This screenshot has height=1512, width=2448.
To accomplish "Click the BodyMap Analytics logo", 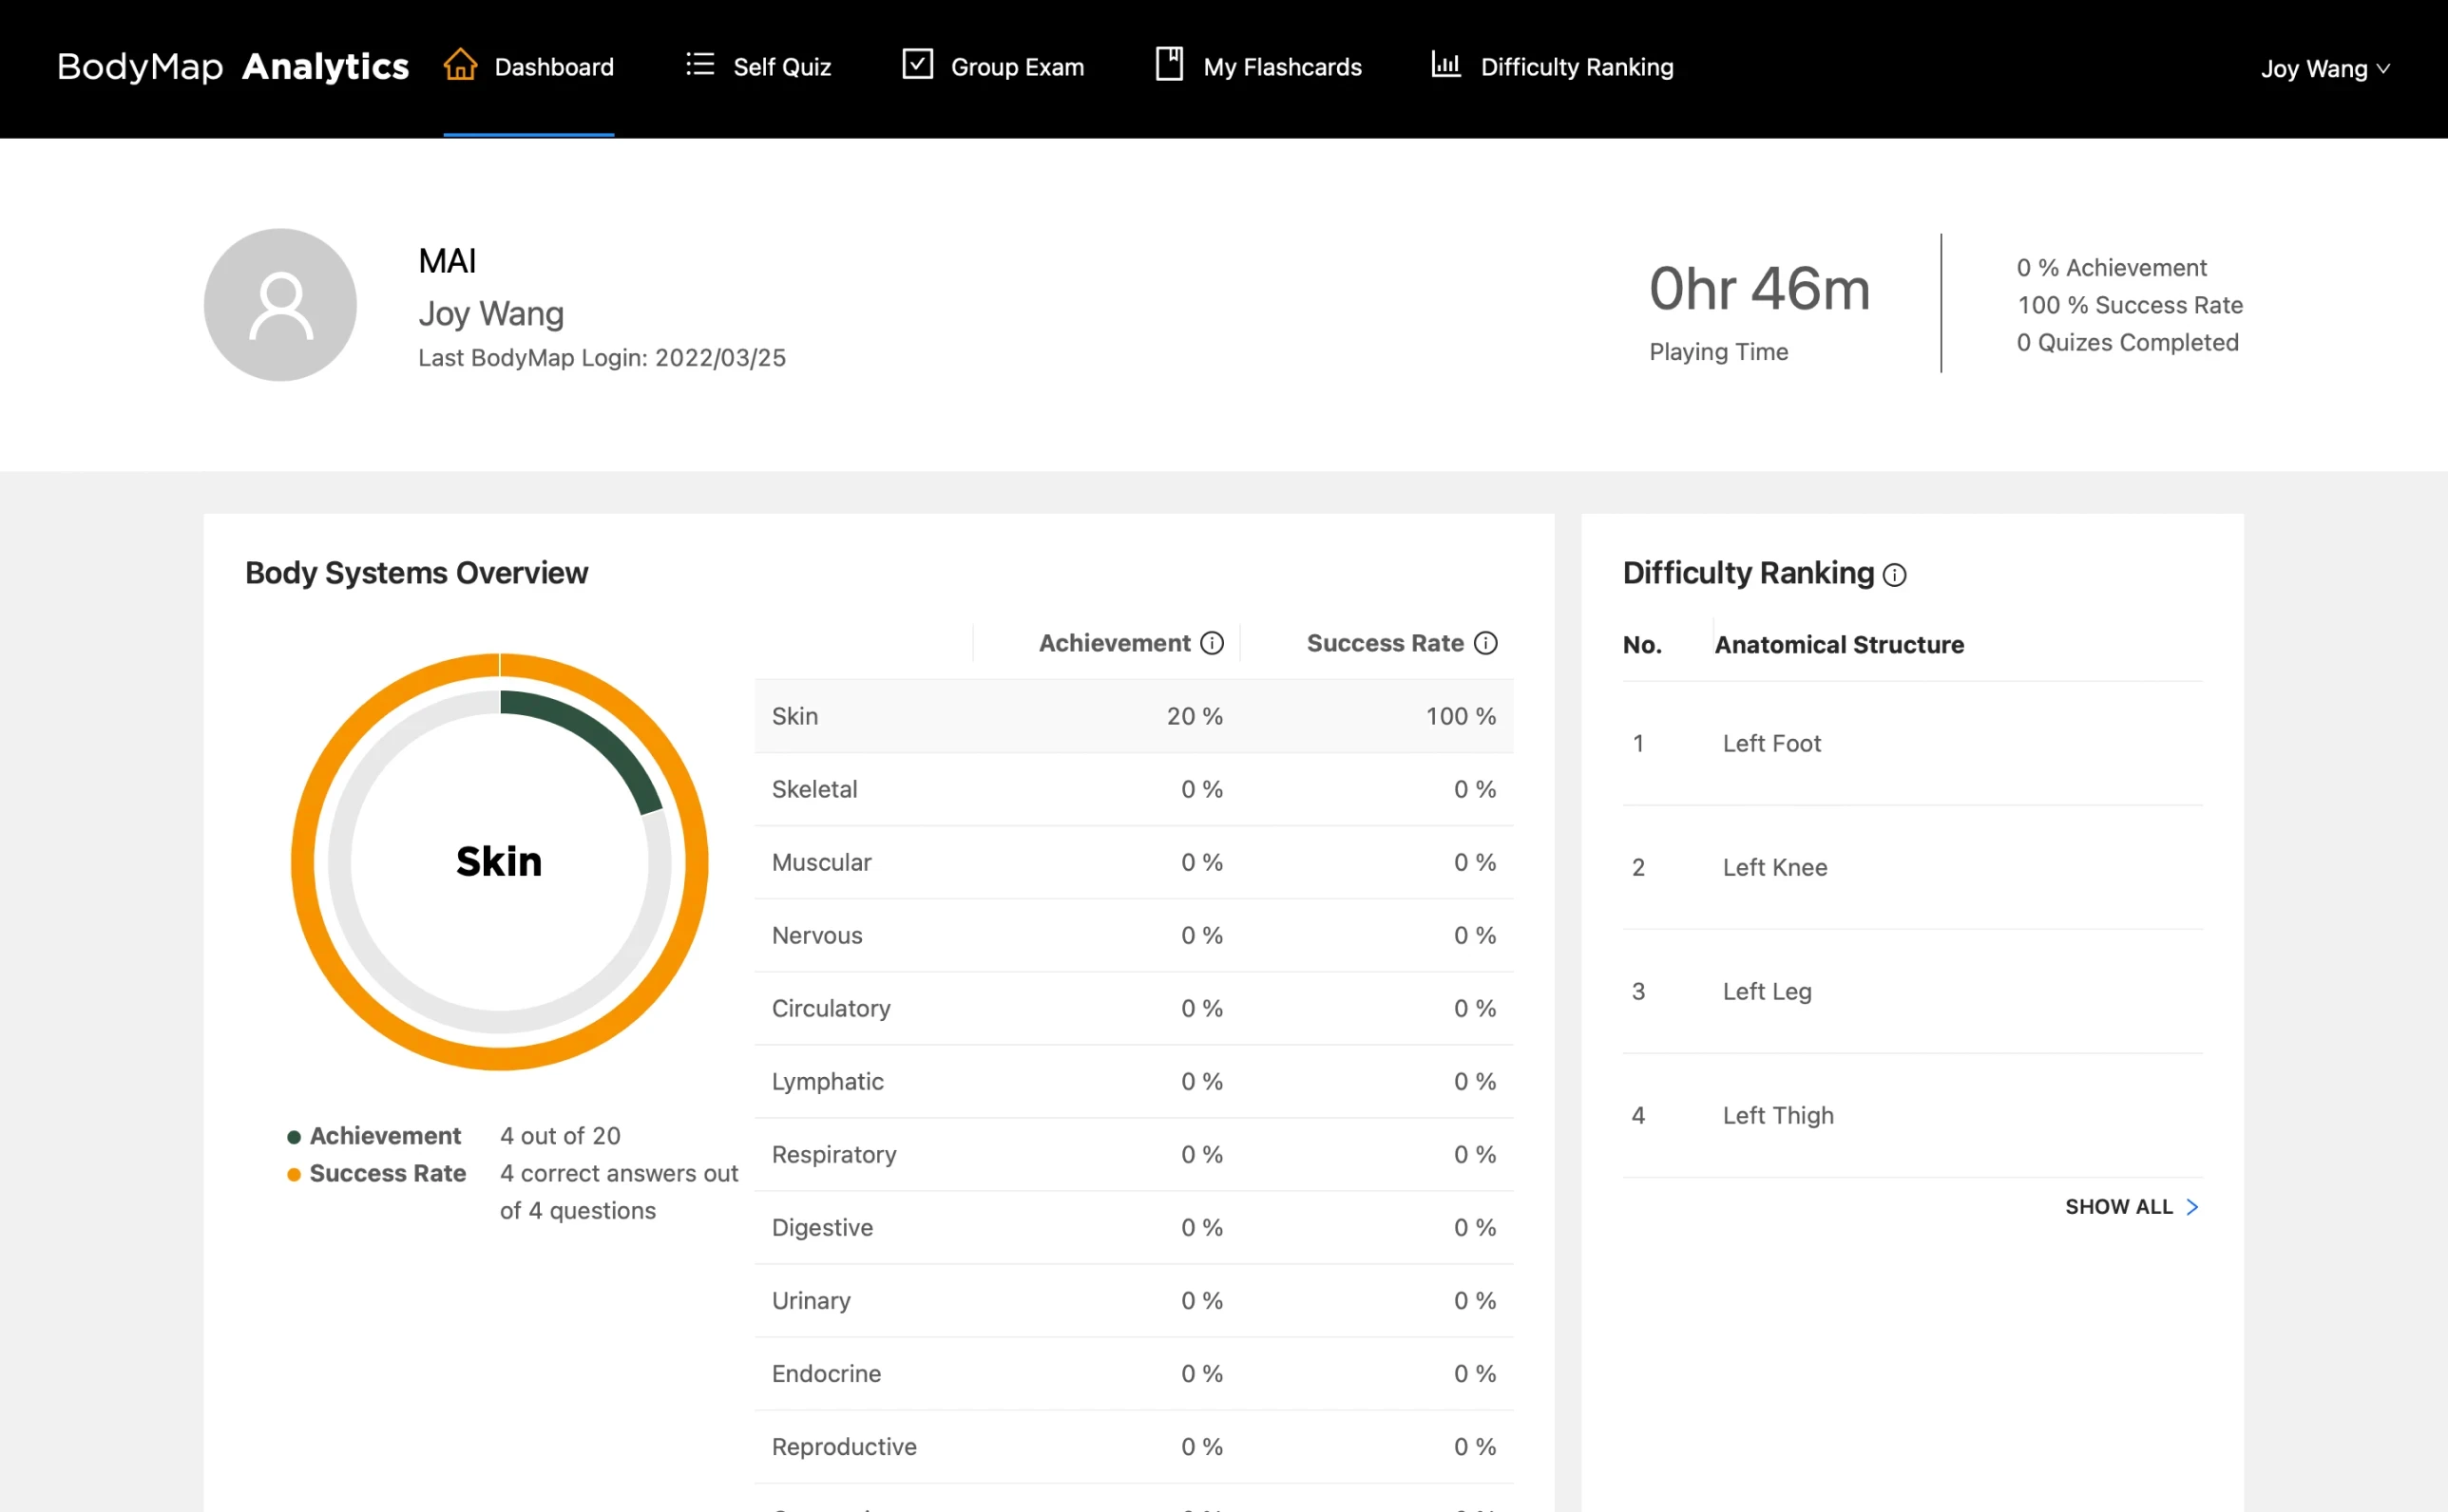I will pos(233,66).
